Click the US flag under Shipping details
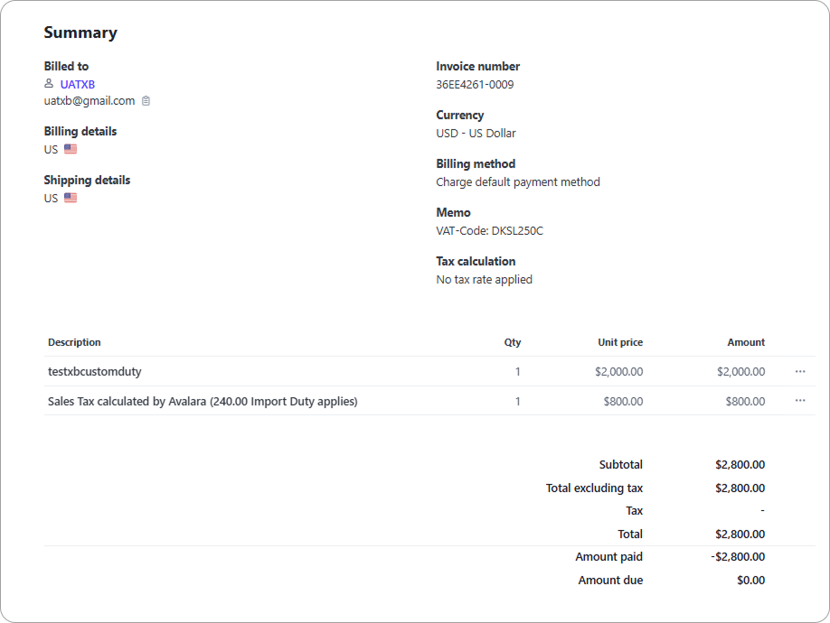 click(69, 197)
